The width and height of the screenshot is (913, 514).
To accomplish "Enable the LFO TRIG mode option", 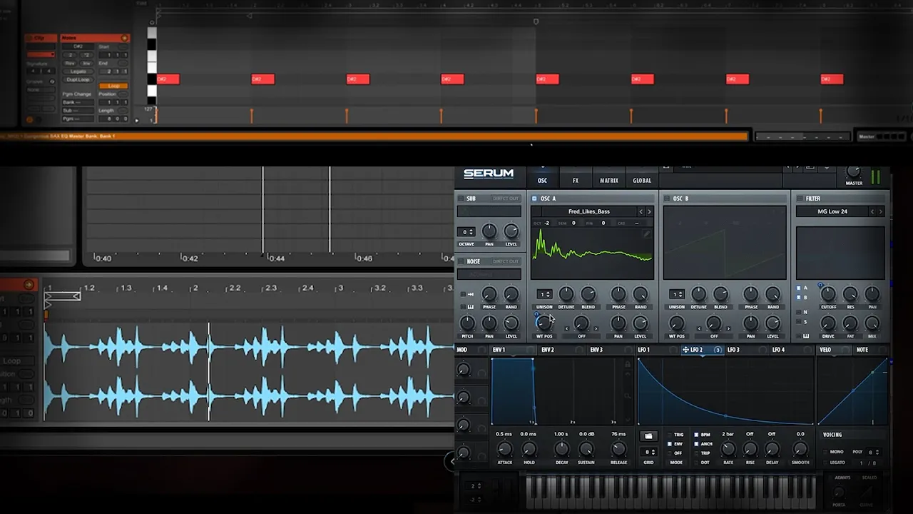I will [670, 435].
